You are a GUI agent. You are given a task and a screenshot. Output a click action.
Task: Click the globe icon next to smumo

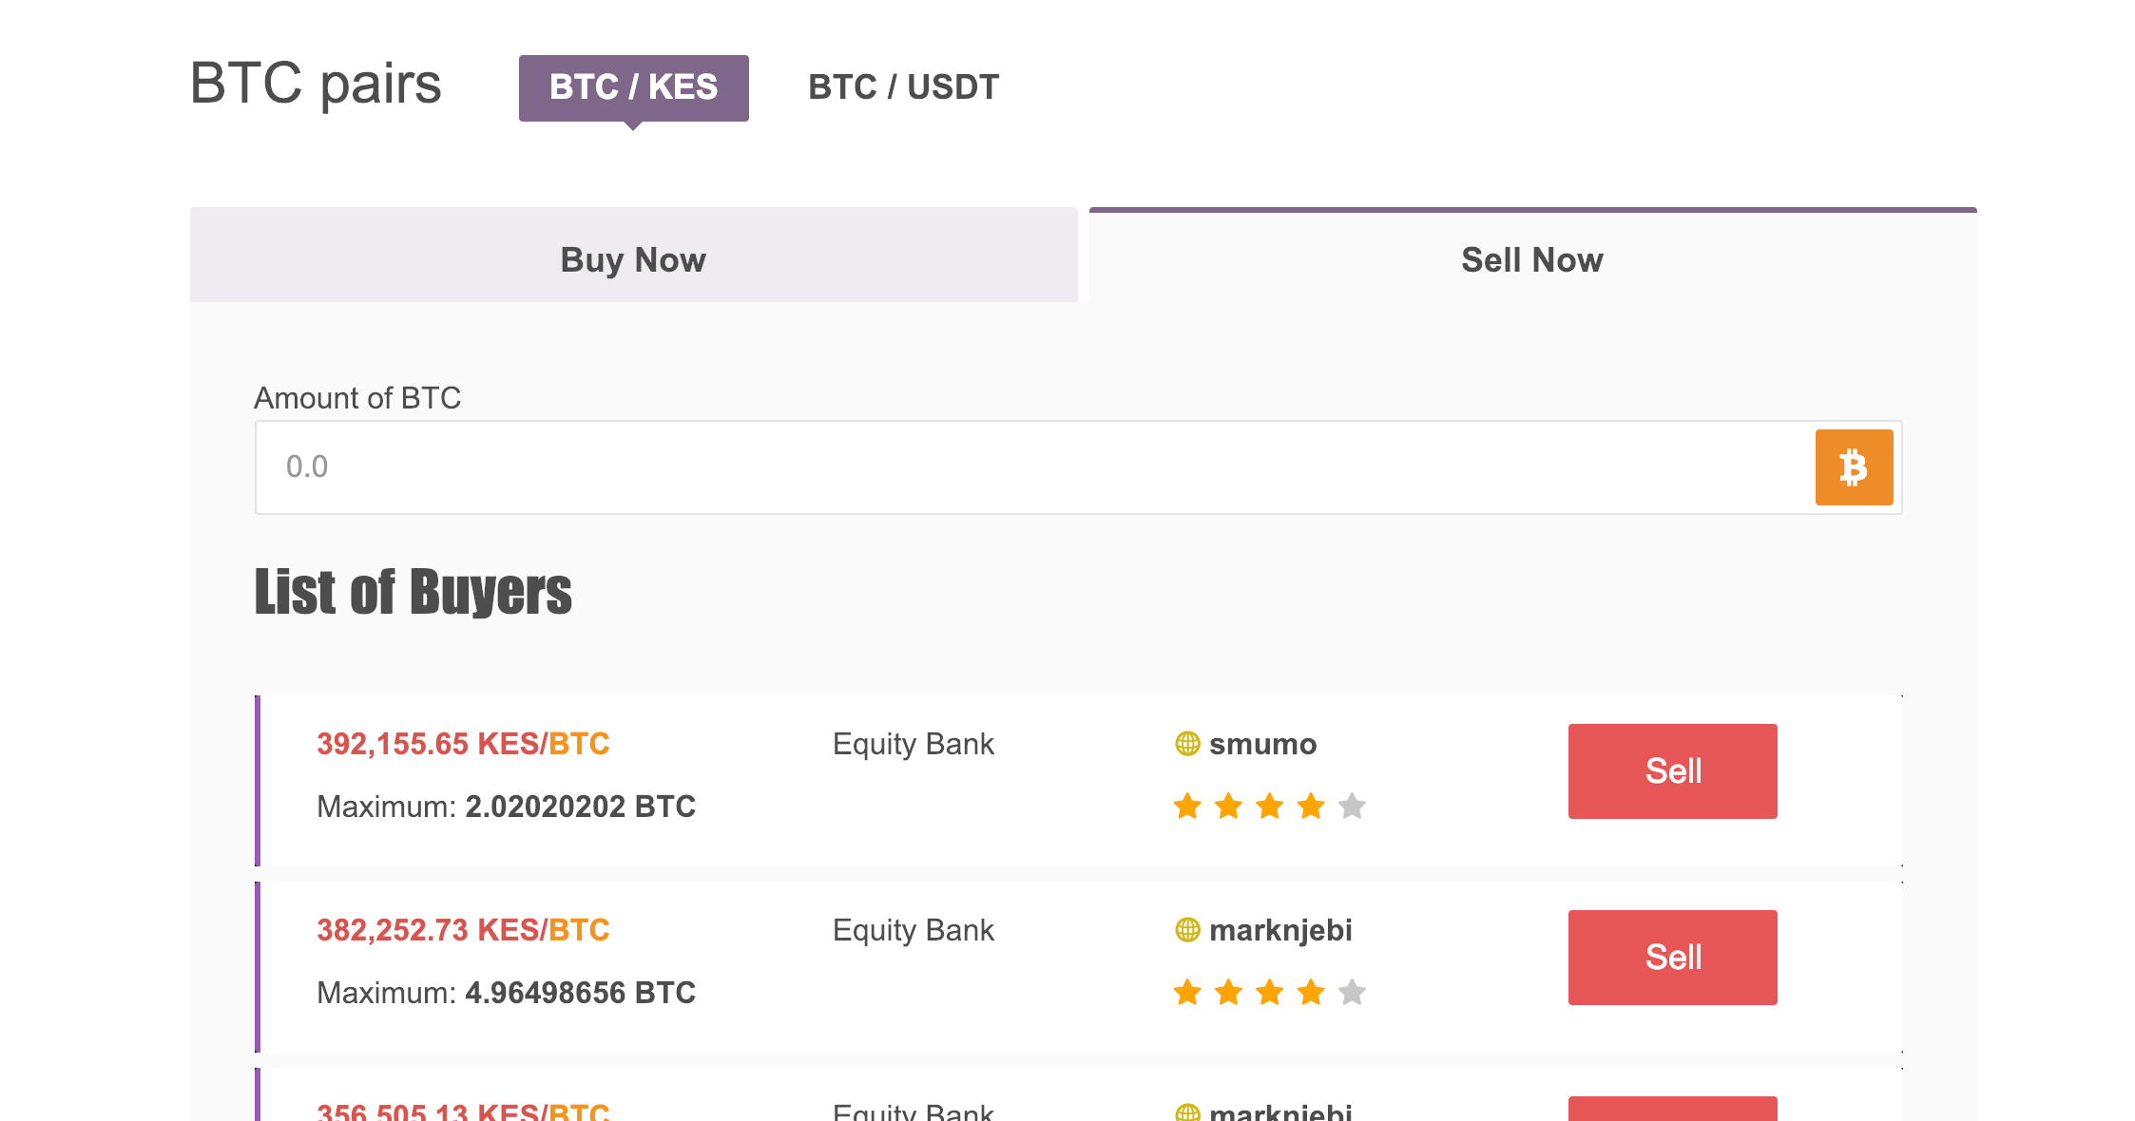click(x=1187, y=744)
